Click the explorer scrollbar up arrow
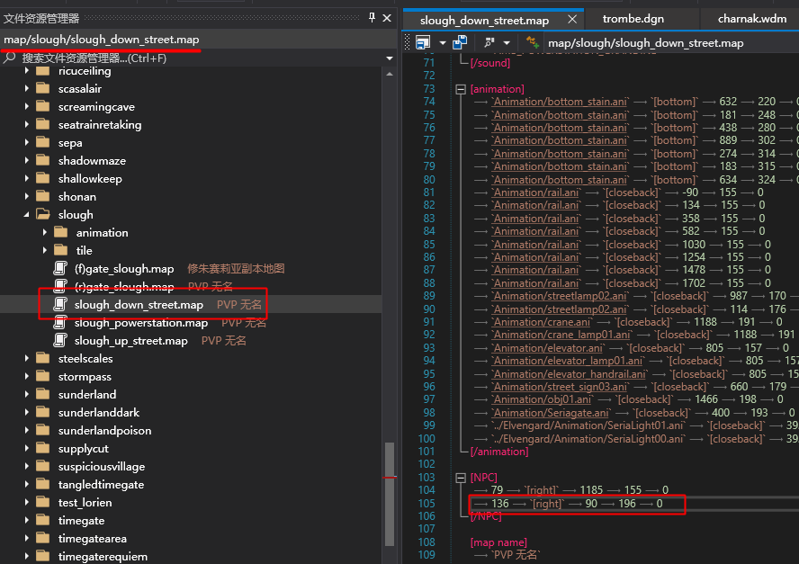799x564 pixels. pos(390,74)
